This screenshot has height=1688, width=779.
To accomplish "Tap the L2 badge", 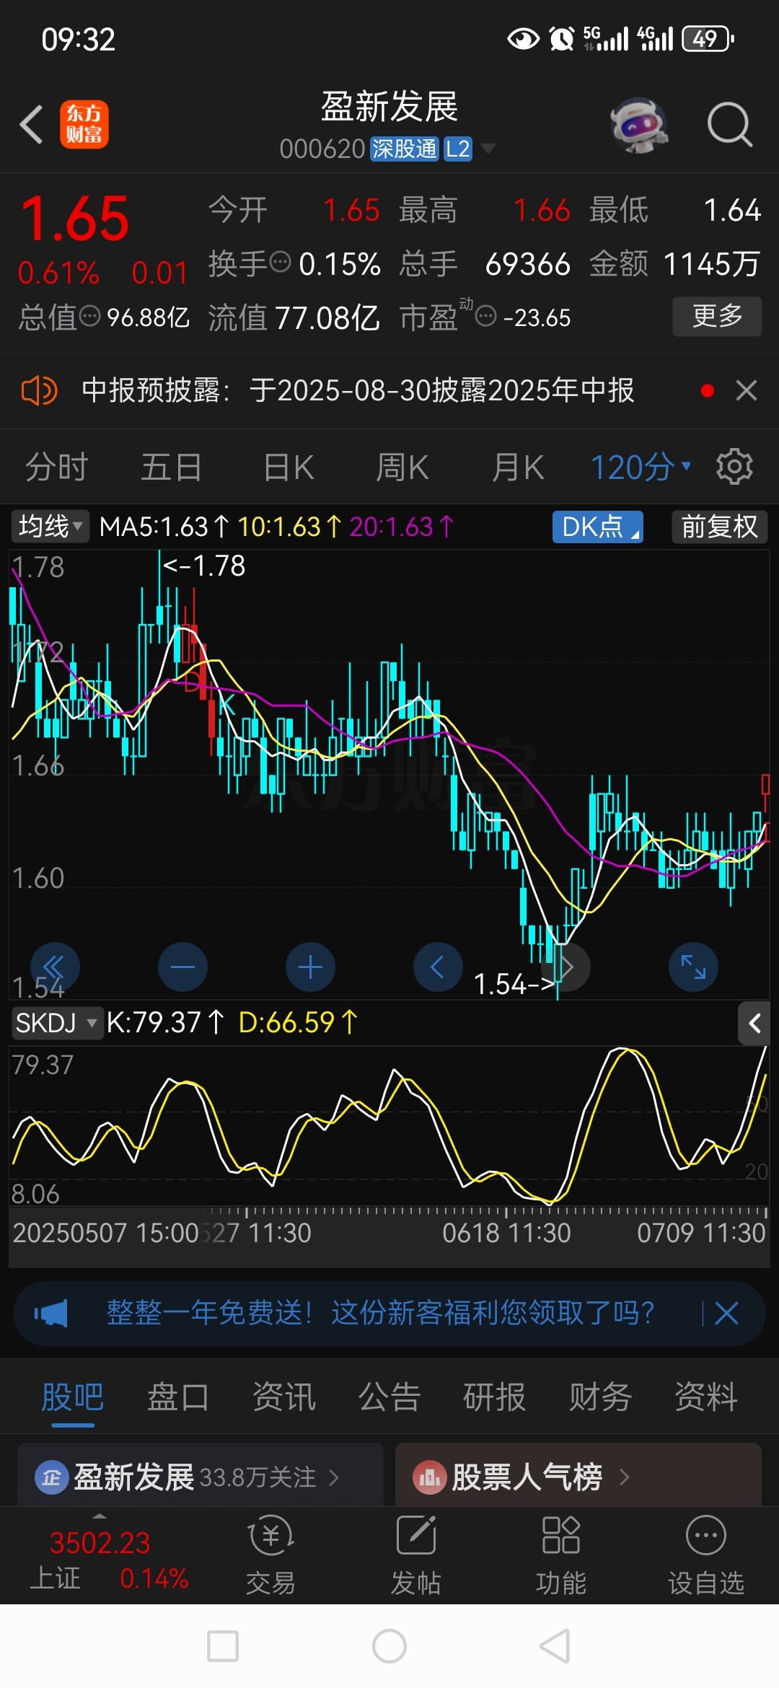I will 458,149.
